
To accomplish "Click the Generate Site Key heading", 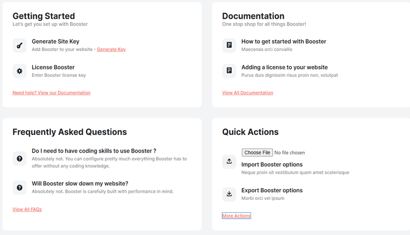I will coord(55,42).
